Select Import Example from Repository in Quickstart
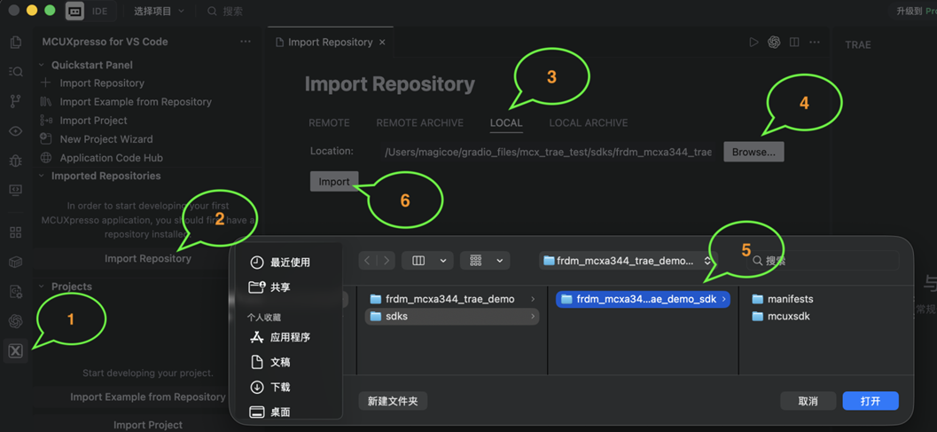Viewport: 937px width, 432px height. (x=136, y=102)
